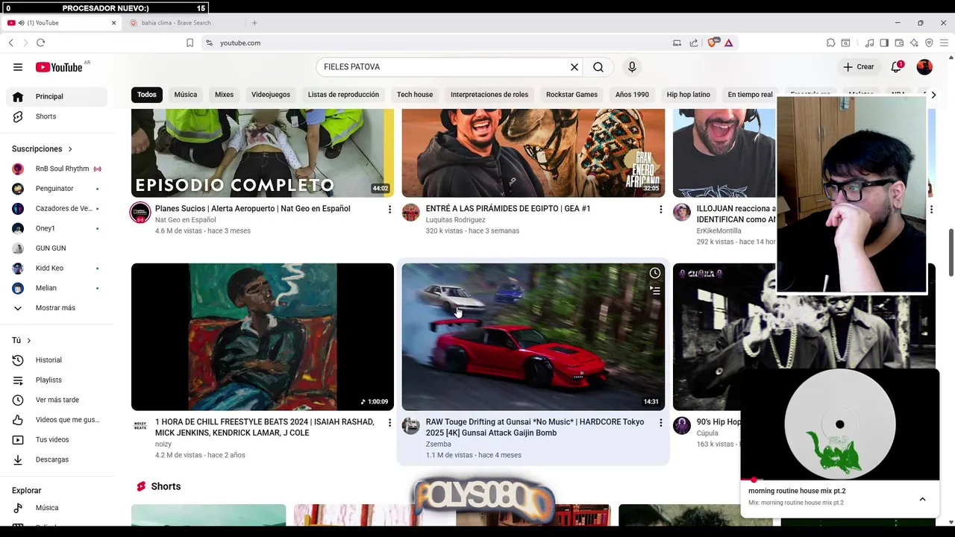955x537 pixels.
Task: Select the Hip hop latino chip
Action: point(689,95)
